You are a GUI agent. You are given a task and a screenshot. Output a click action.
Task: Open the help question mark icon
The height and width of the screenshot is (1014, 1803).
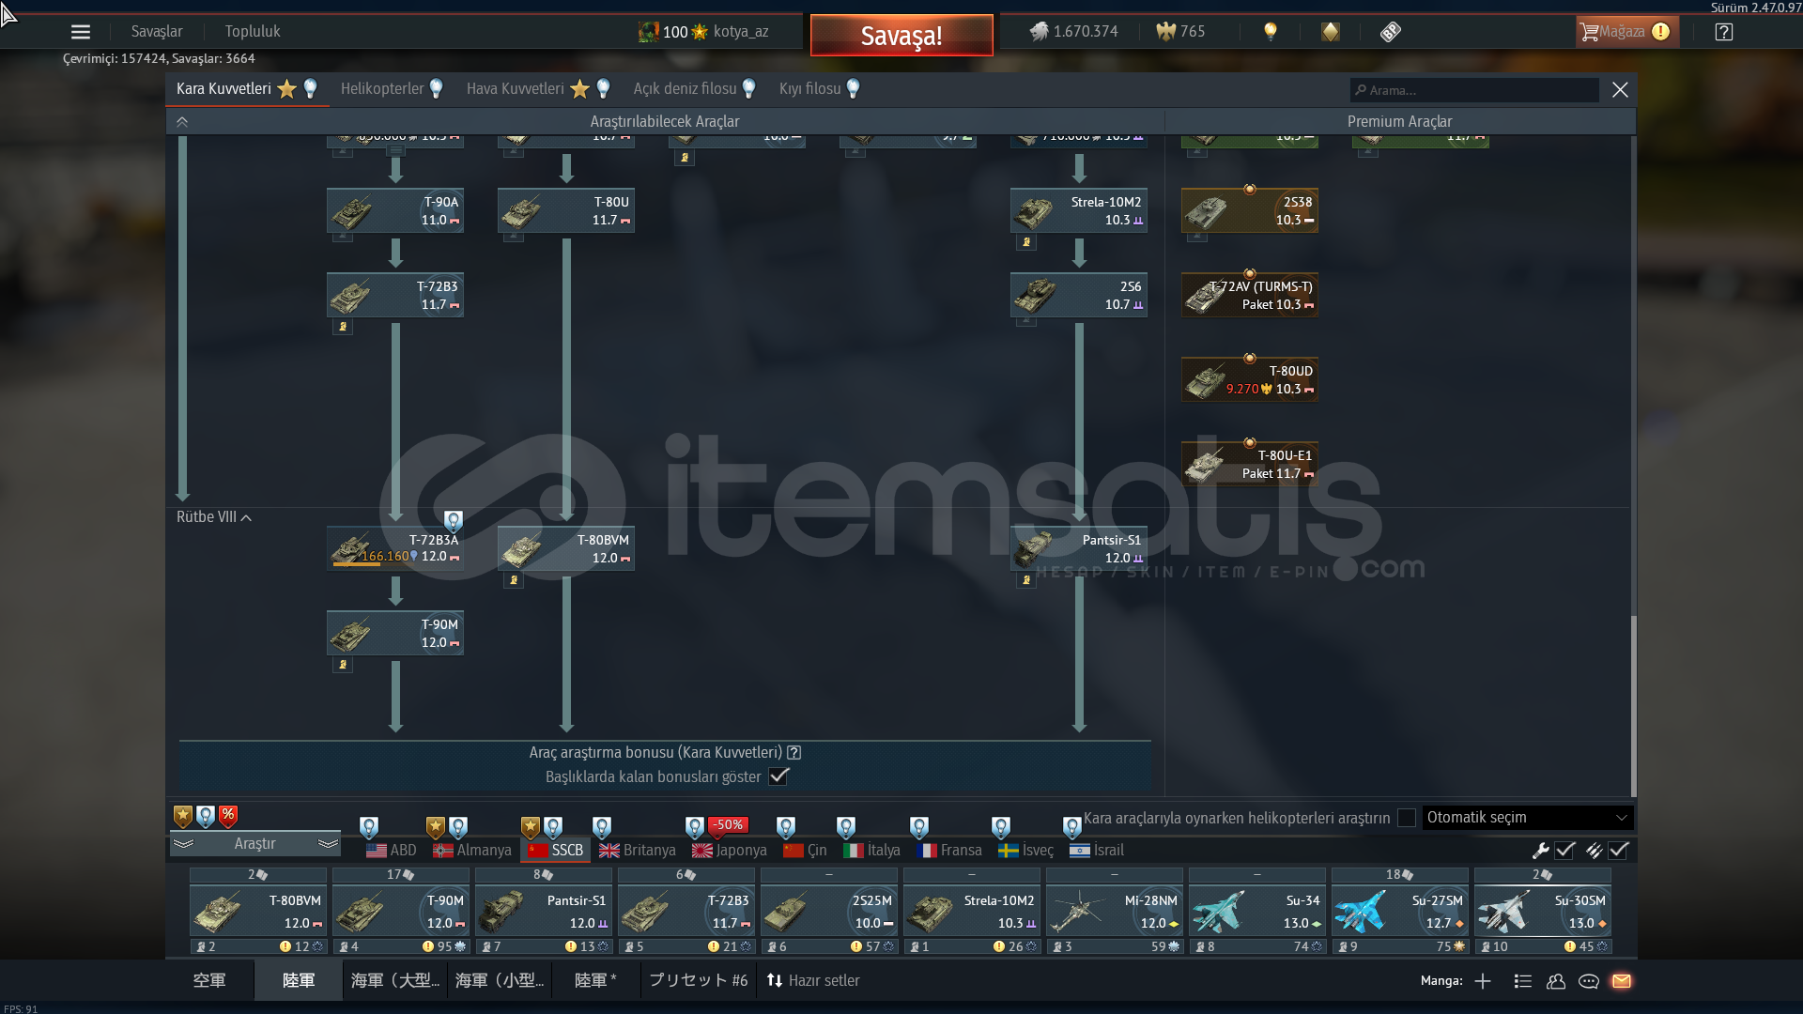[1723, 31]
